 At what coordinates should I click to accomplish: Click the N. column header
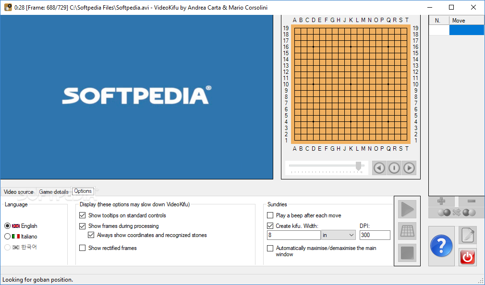tap(439, 21)
